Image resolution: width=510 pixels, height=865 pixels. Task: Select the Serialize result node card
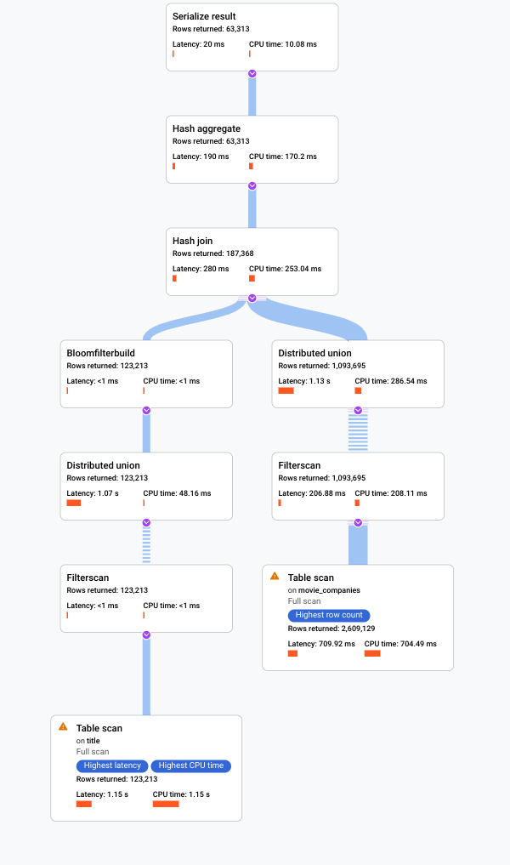tap(252, 37)
